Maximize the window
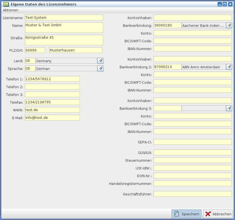235x220 pixels. click(225, 4)
